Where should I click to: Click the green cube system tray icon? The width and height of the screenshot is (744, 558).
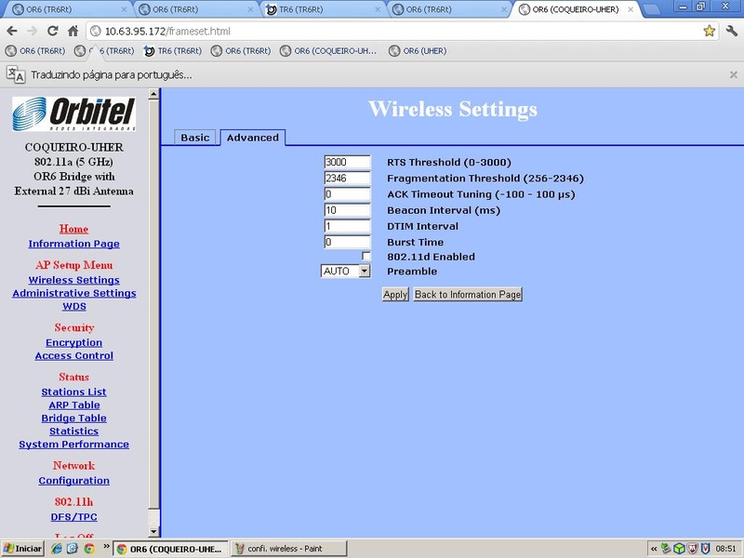[x=679, y=549]
